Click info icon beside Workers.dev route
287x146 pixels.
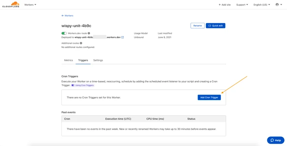pos(89,33)
